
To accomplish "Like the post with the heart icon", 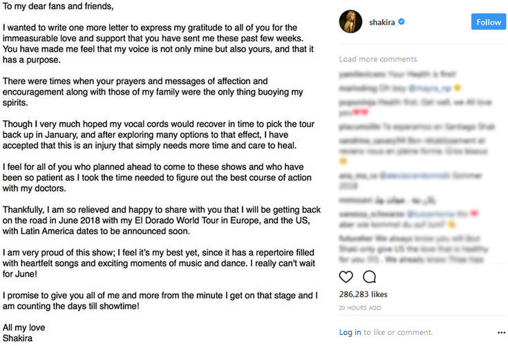I will [x=346, y=277].
